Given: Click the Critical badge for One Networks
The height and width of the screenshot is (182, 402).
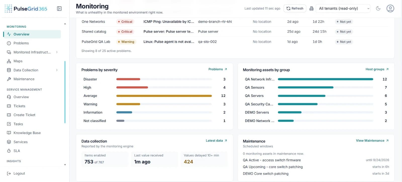Looking at the screenshot, I should click(125, 22).
